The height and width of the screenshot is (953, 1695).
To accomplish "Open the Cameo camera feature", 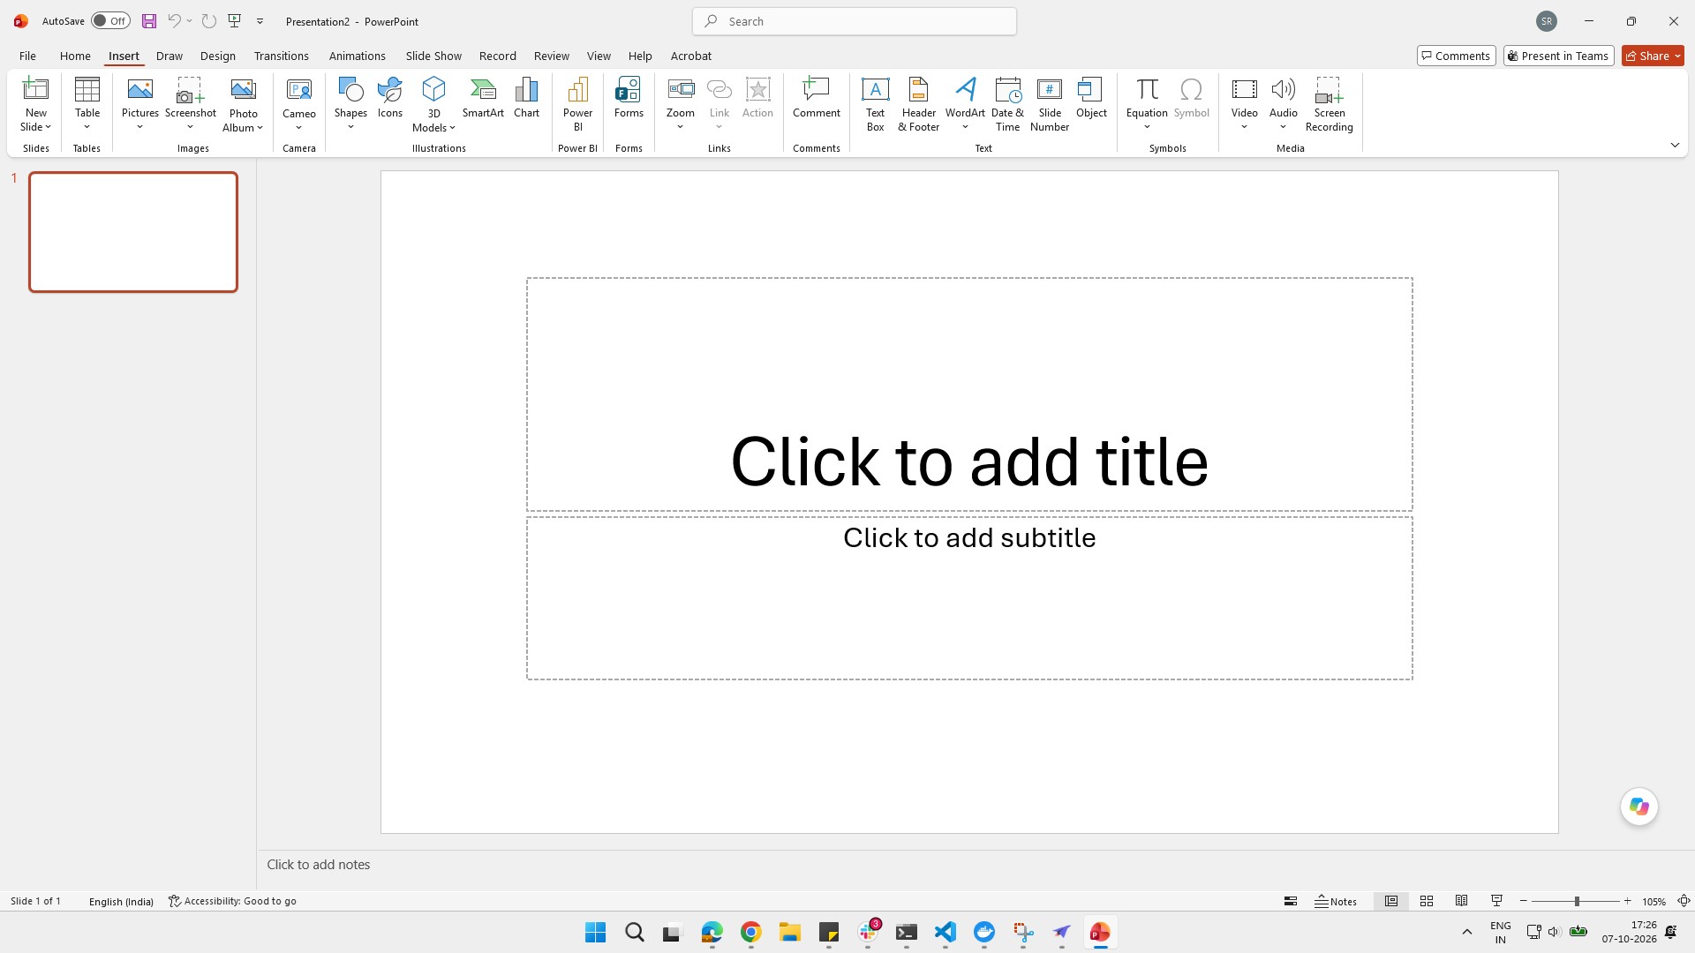I will [x=299, y=103].
